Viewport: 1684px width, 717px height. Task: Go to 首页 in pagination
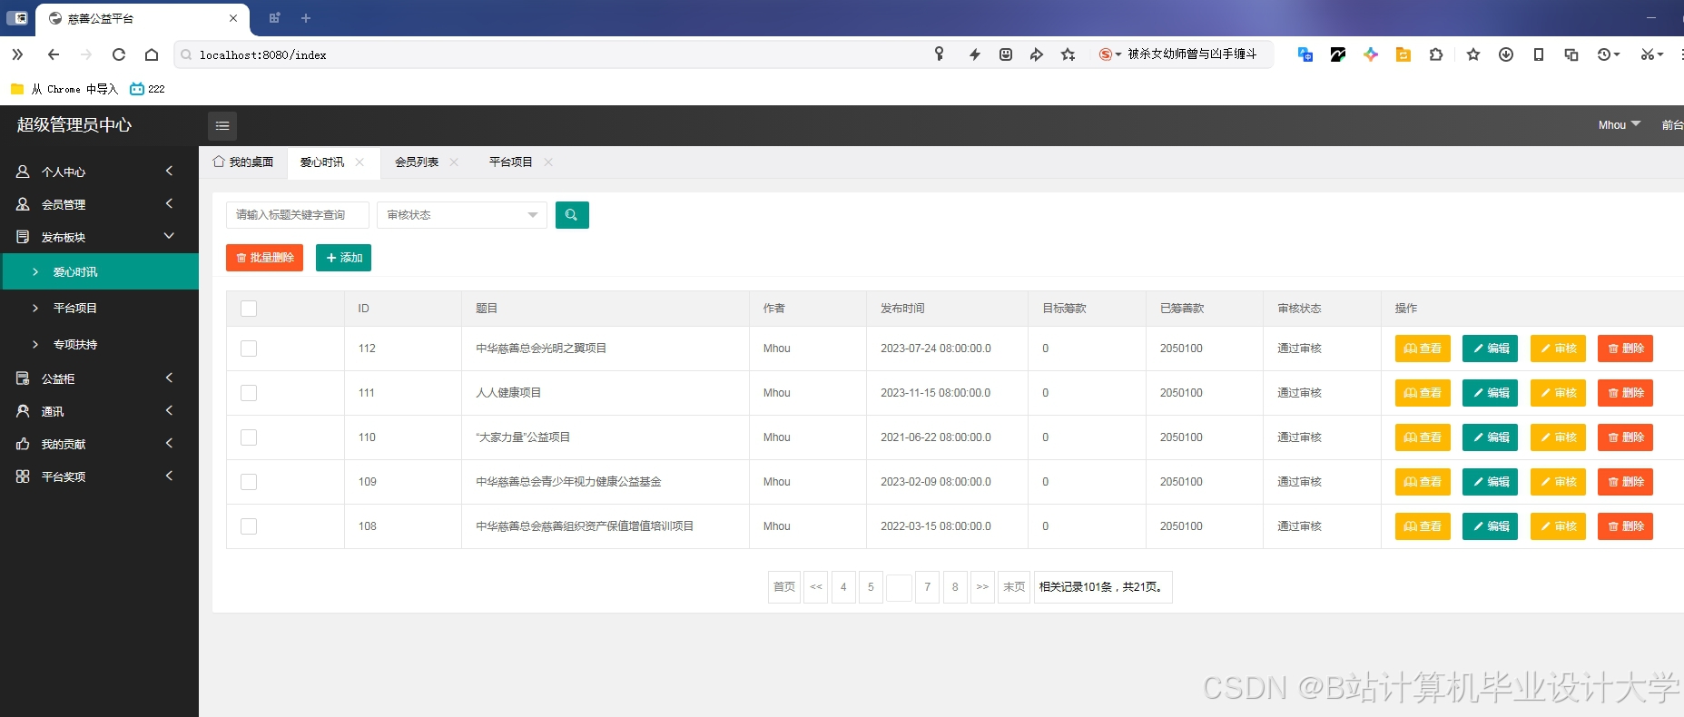784,587
